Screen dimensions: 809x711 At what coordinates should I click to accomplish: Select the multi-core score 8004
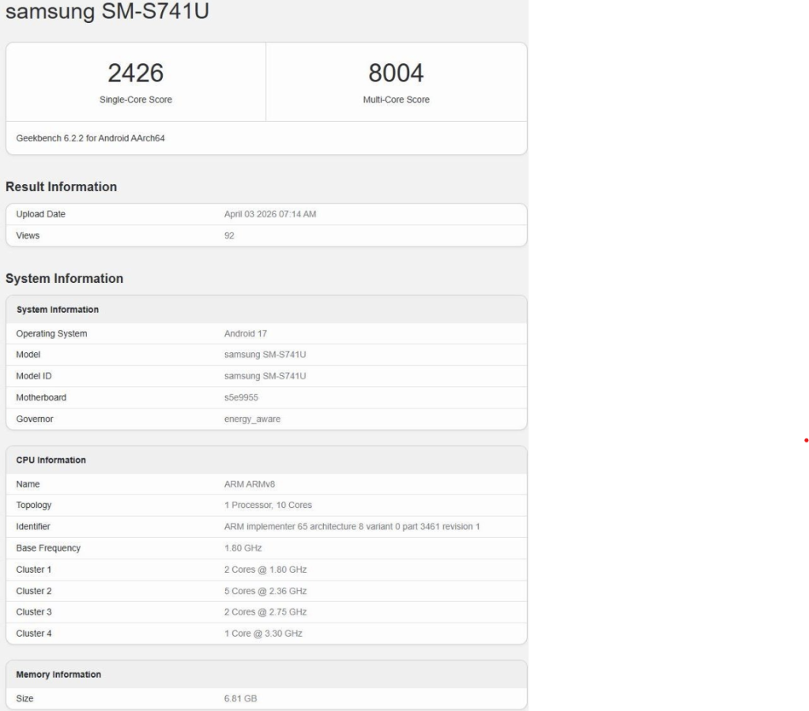(x=396, y=73)
